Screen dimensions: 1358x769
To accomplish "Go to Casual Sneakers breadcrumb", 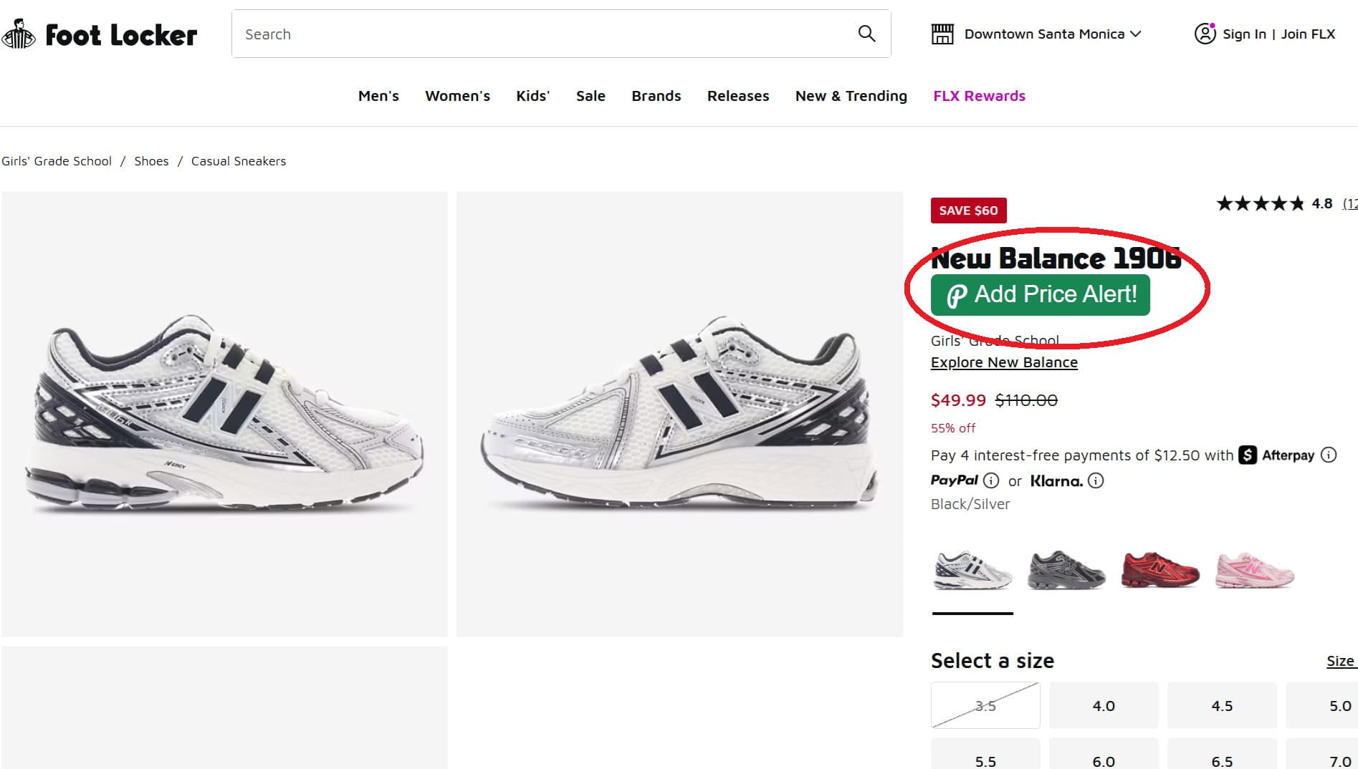I will point(239,161).
